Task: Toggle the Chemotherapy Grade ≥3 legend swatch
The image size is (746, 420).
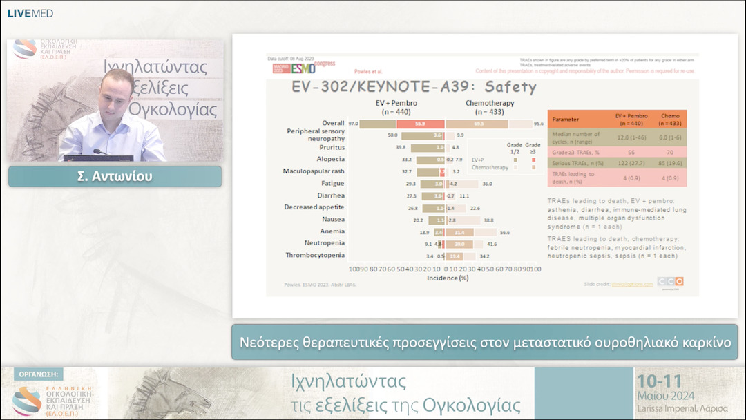Action: (x=533, y=168)
